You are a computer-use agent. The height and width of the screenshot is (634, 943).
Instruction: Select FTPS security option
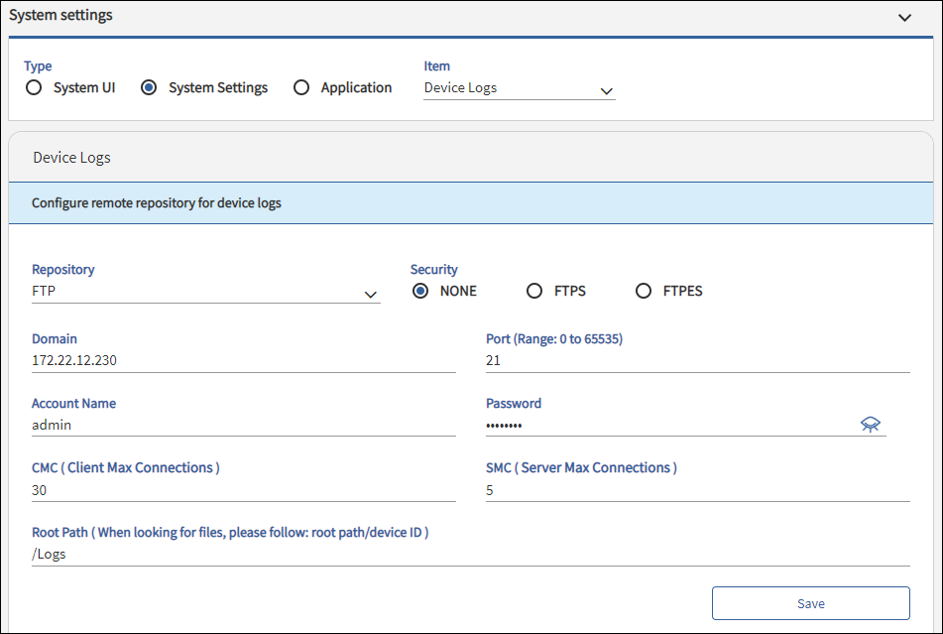(535, 291)
